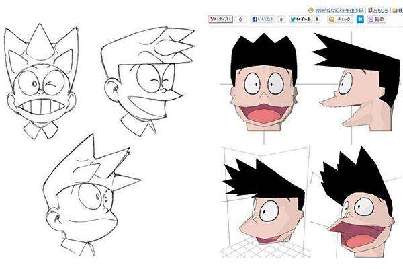
Task: Open the link after the date
Action: 381,11
